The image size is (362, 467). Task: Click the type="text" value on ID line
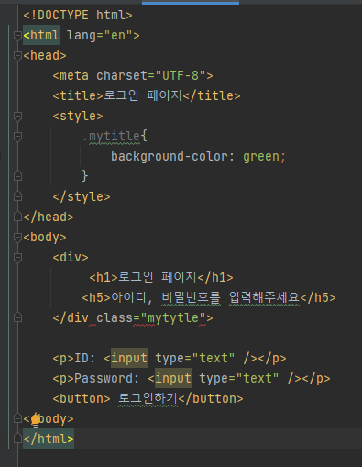tap(214, 358)
